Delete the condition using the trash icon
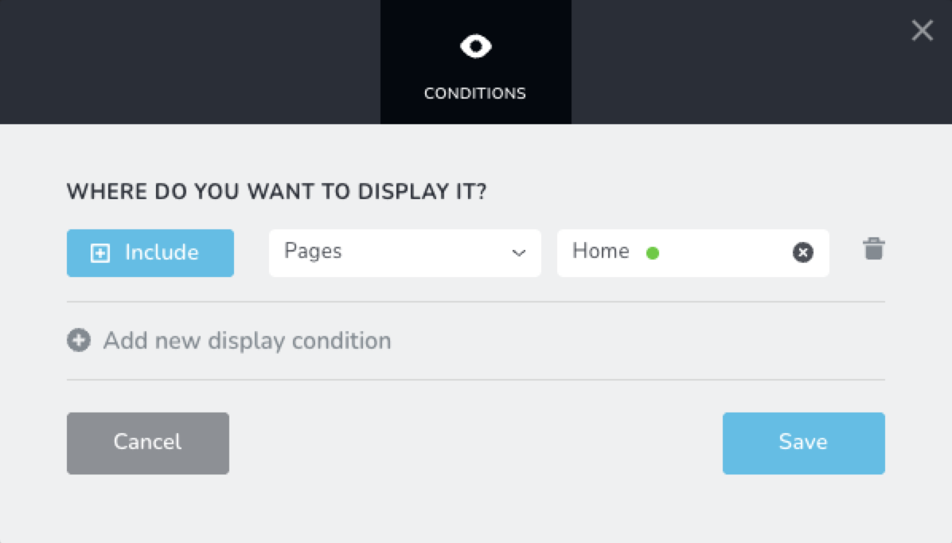 tap(873, 249)
